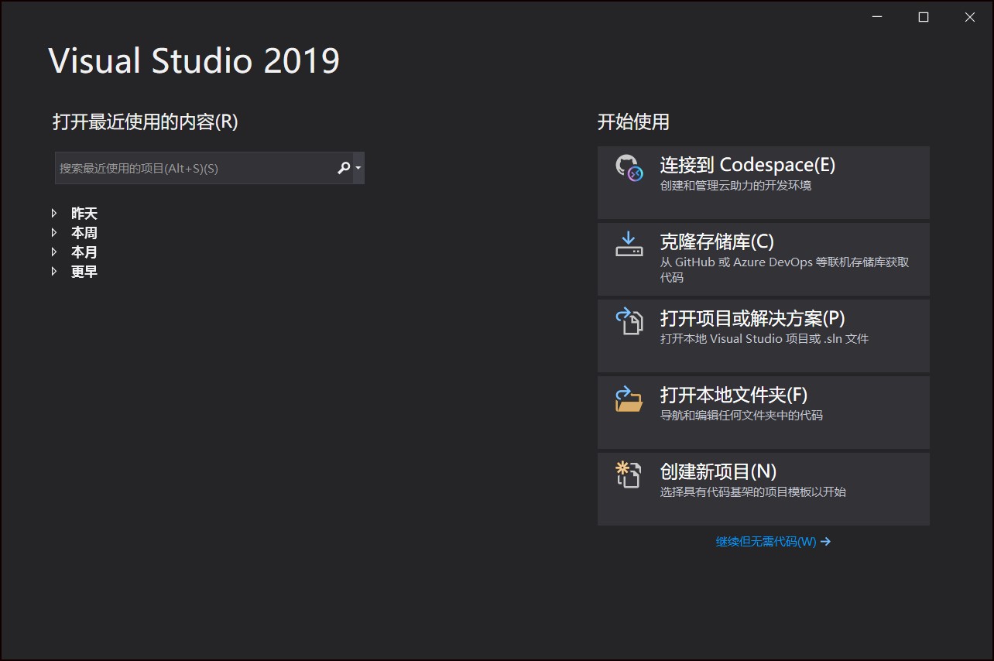Screen dimensions: 994x661
Task: Select the create new project sparkle icon
Action: (x=623, y=467)
